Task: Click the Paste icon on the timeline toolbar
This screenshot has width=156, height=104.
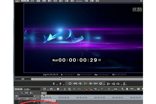Action: pos(74,89)
